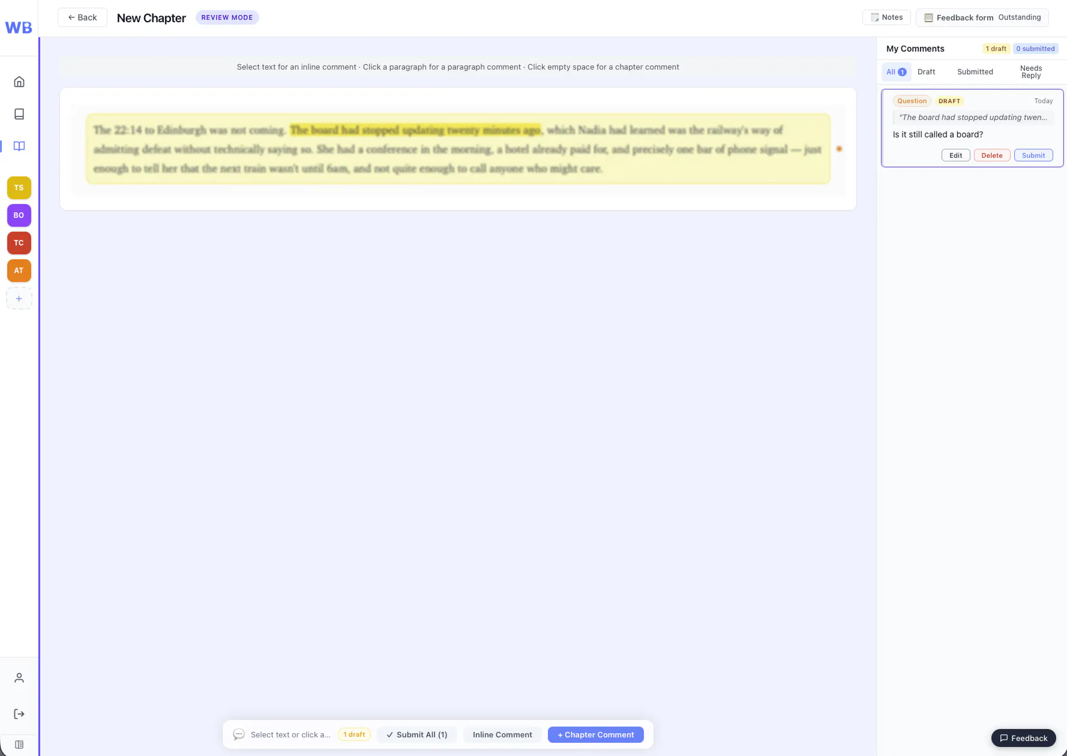Screen dimensions: 1067x756
Task: Open the TC workspace avatar
Action: click(19, 243)
